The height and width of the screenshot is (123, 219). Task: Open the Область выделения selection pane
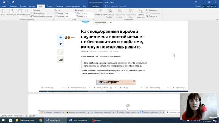(141, 13)
